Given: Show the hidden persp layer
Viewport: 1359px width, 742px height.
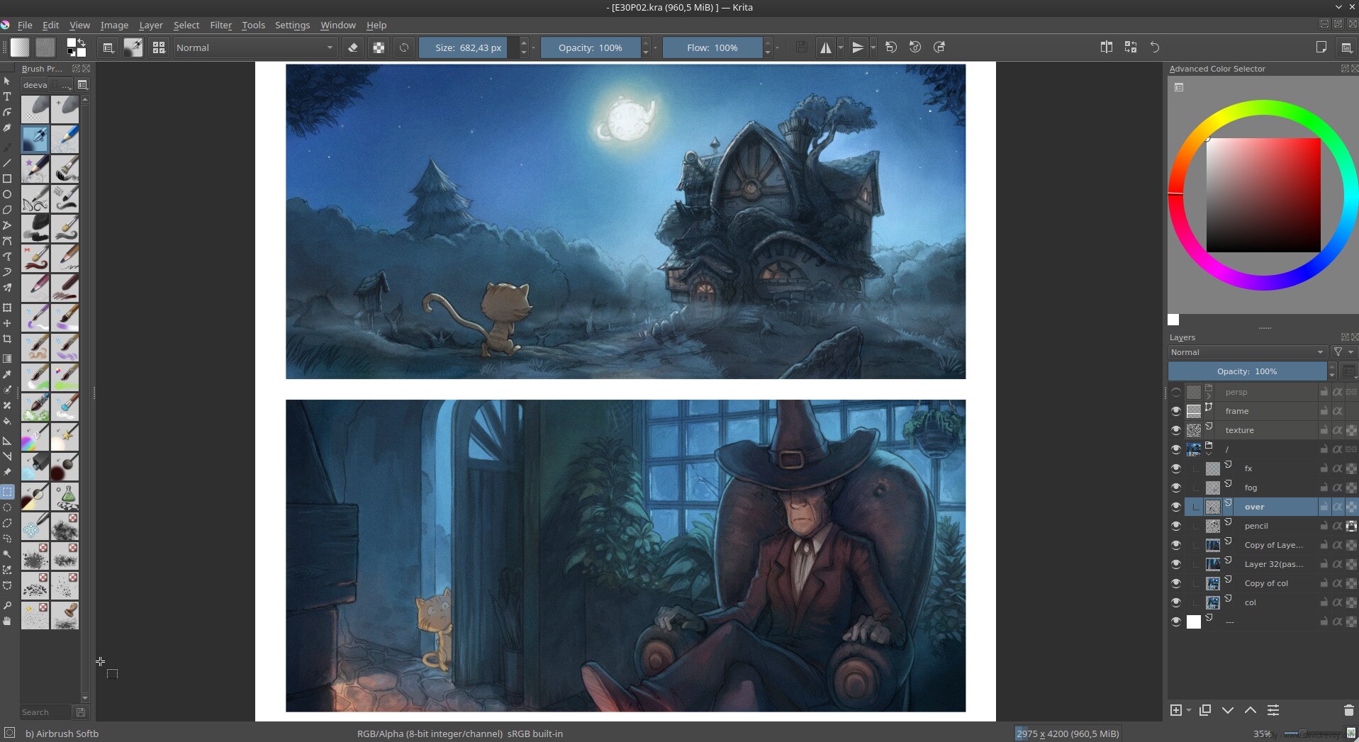Looking at the screenshot, I should coord(1176,392).
